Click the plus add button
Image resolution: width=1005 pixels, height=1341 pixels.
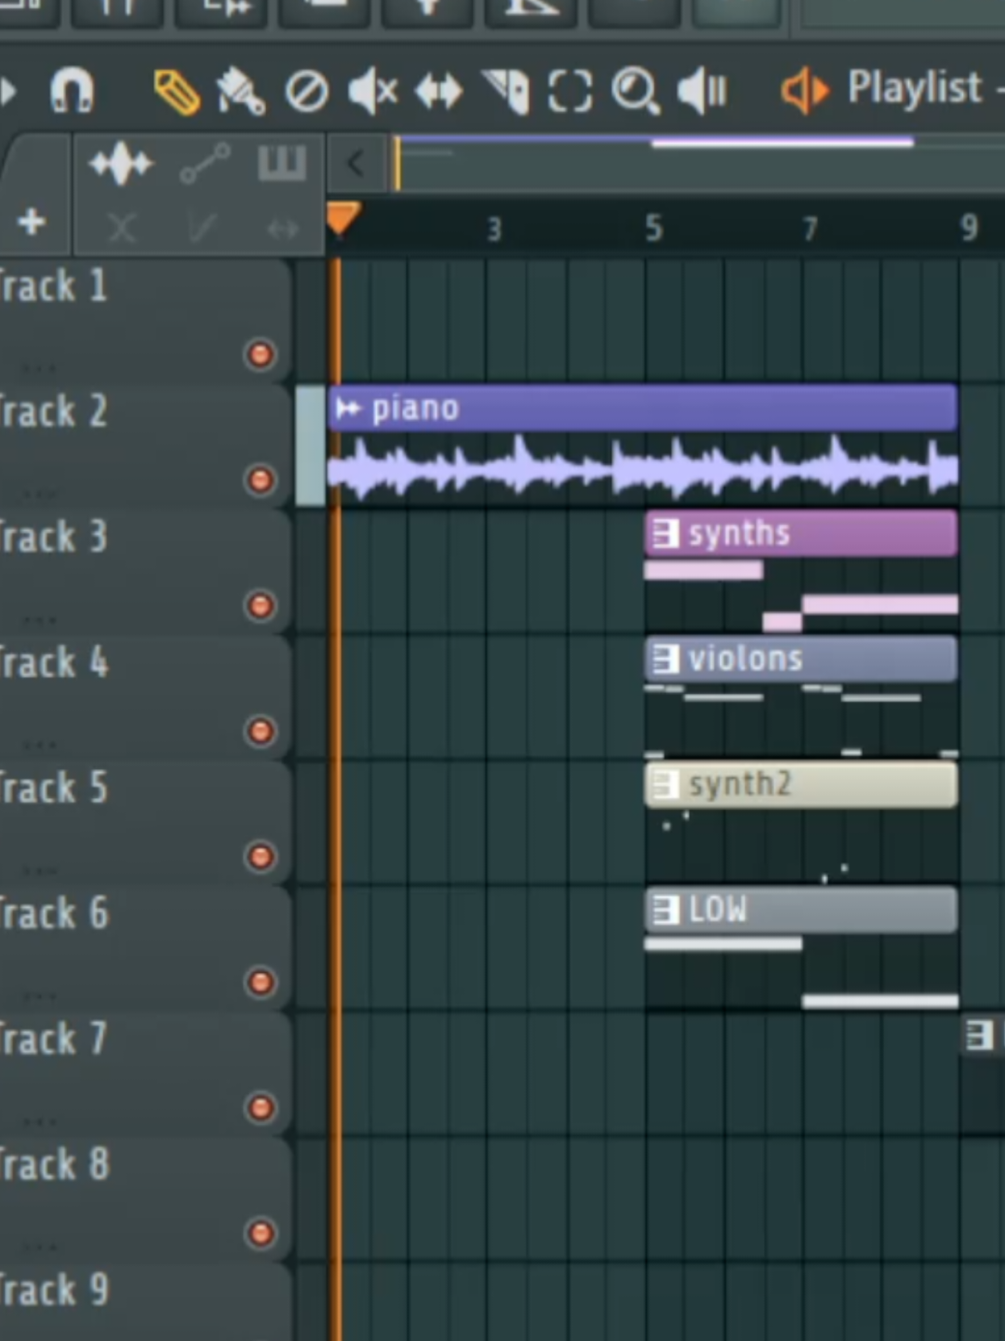click(31, 222)
